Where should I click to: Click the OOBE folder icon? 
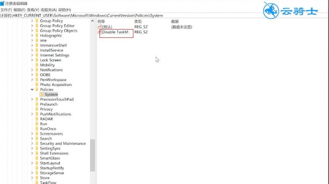pos(37,75)
